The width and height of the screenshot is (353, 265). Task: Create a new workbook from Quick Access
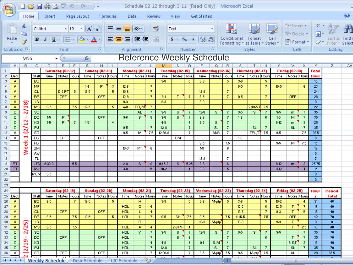(23, 6)
